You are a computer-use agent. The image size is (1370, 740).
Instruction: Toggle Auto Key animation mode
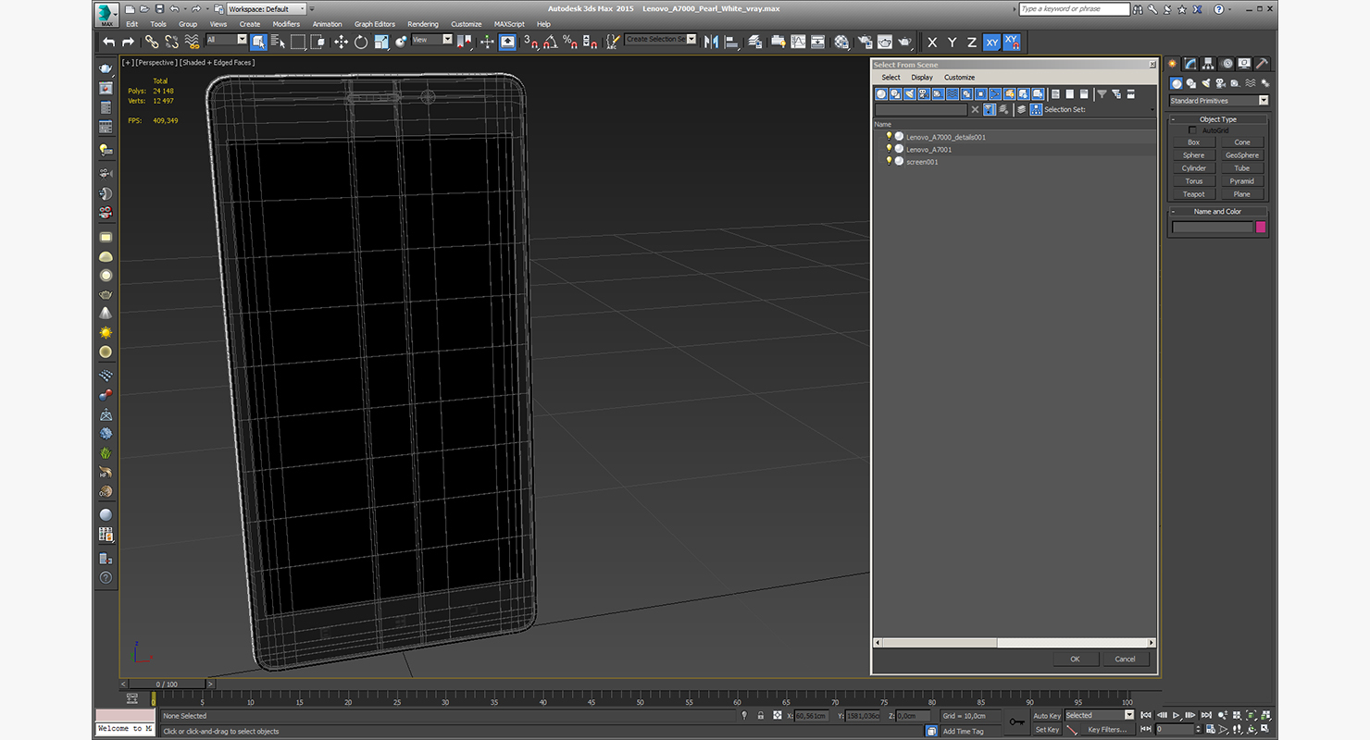point(1047,715)
